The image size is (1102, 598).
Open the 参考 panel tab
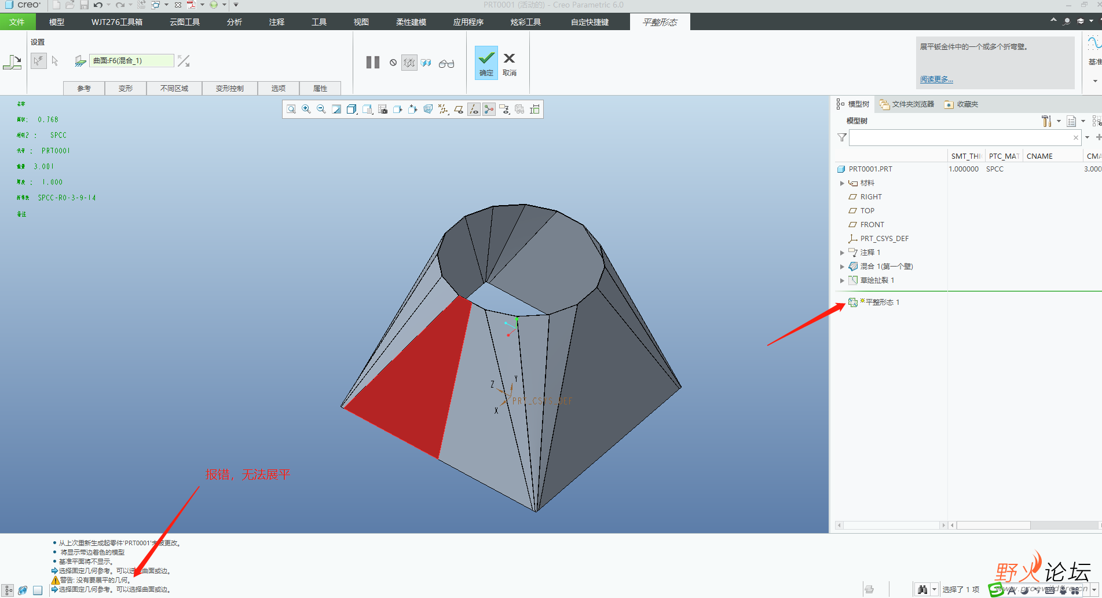(84, 88)
